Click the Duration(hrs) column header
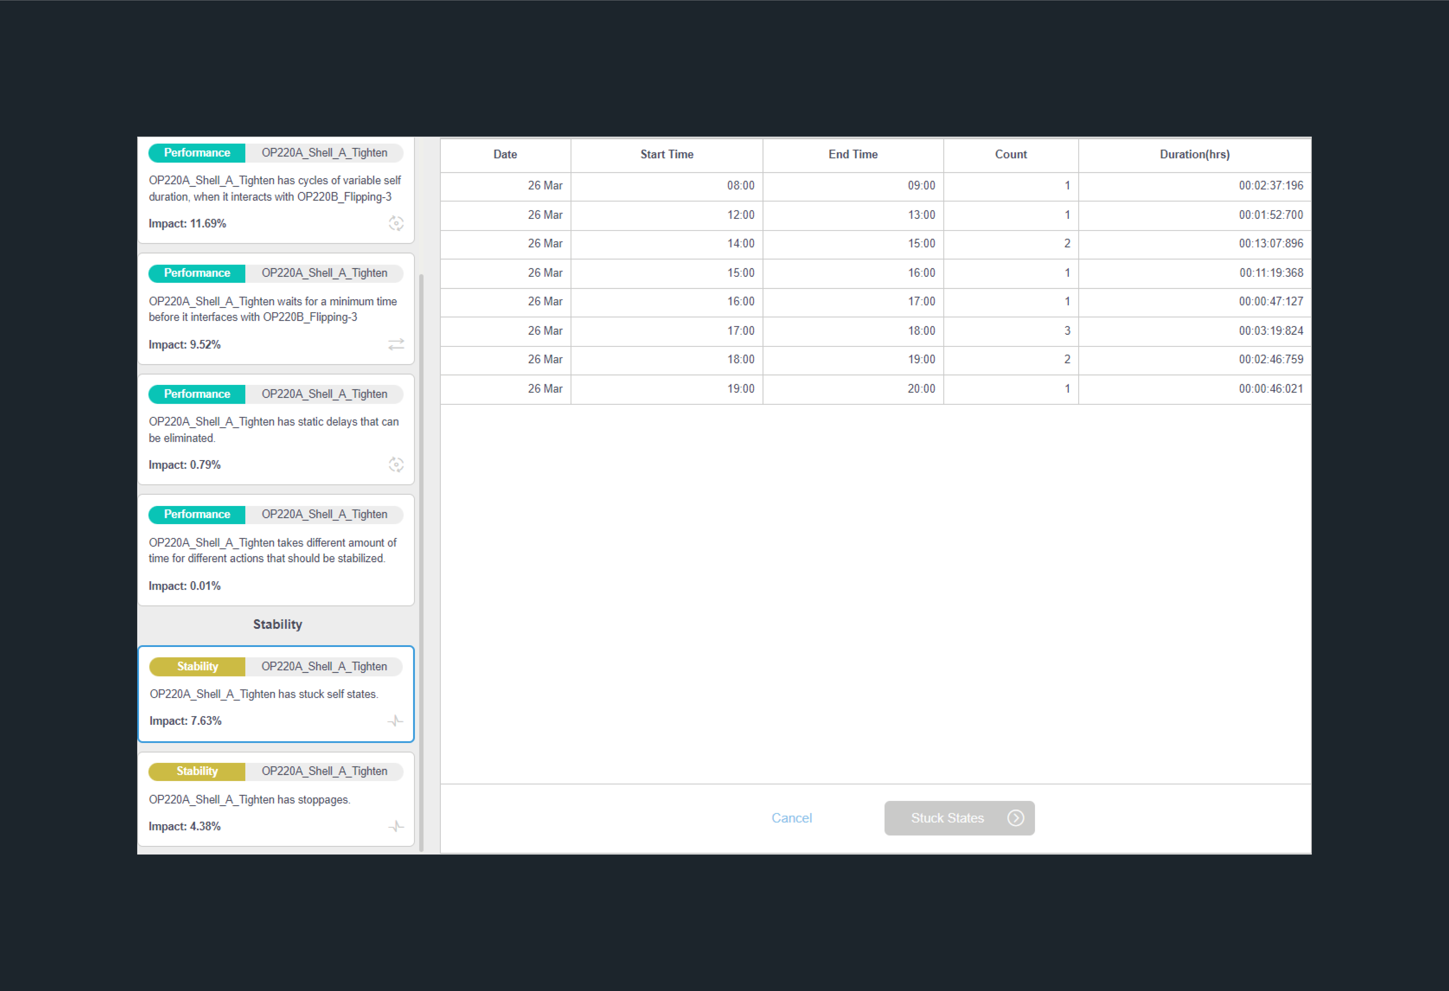The width and height of the screenshot is (1449, 991). click(1194, 155)
